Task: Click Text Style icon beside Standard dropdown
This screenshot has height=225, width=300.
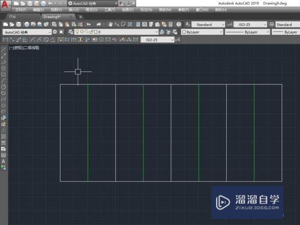Action: coord(187,25)
